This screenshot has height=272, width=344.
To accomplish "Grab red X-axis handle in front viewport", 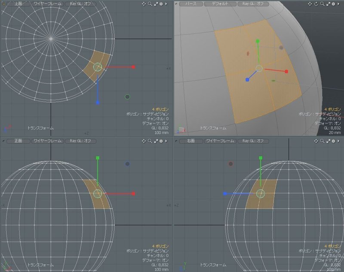I will pyautogui.click(x=133, y=193).
